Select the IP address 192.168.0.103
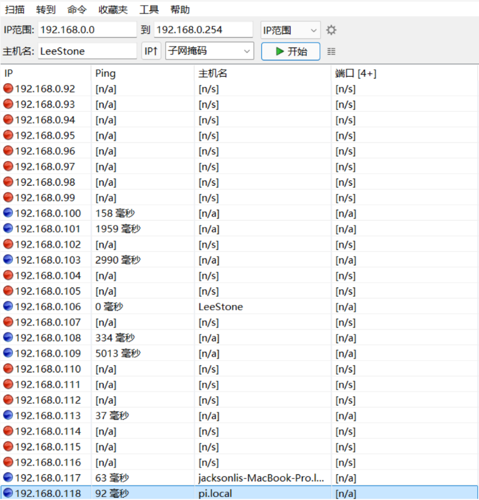The height and width of the screenshot is (500, 479). pyautogui.click(x=48, y=260)
